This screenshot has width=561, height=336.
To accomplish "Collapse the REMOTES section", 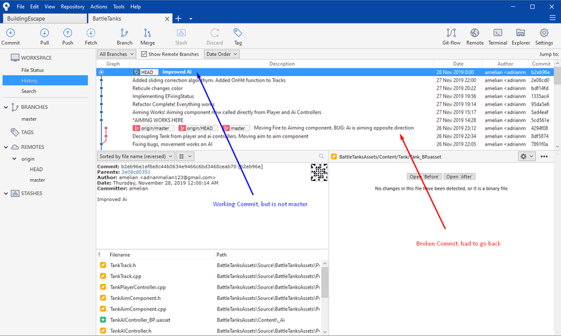I will coord(6,147).
